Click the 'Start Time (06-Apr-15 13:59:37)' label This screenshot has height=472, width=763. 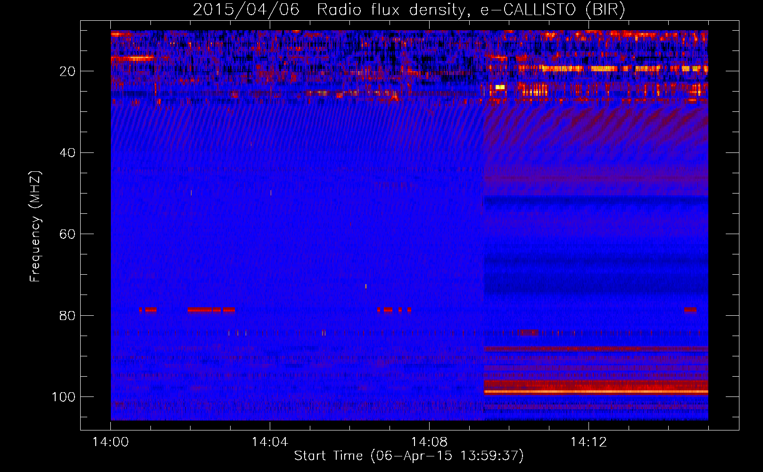tap(409, 456)
